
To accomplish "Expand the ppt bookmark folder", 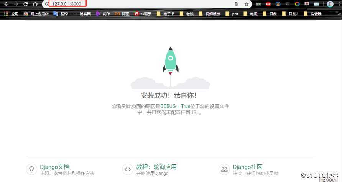I will point(232,14).
